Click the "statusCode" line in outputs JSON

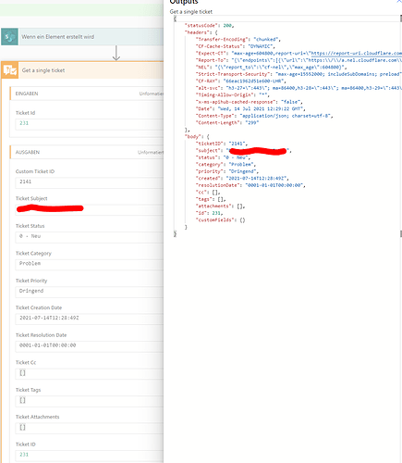[x=209, y=26]
